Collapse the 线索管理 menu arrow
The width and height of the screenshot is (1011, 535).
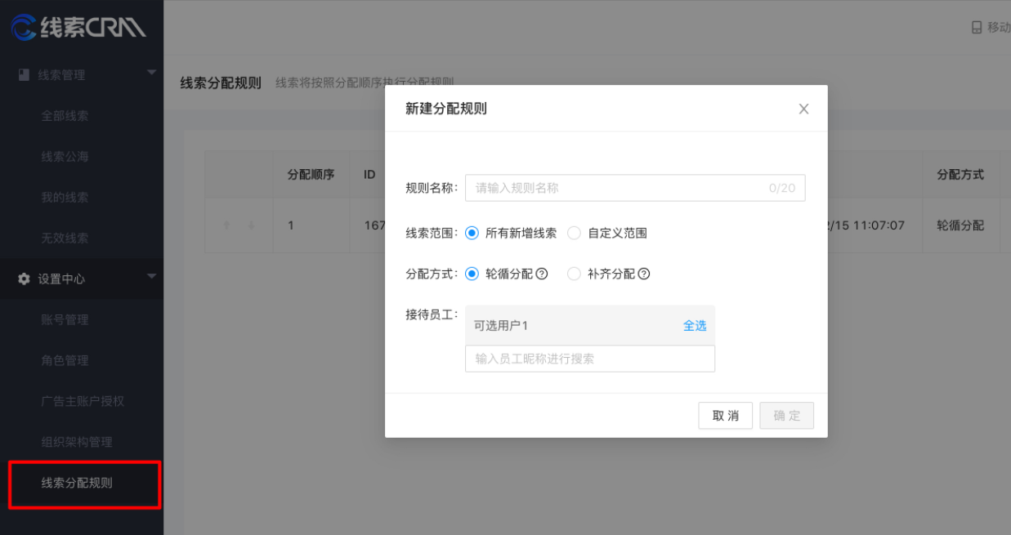pos(151,73)
